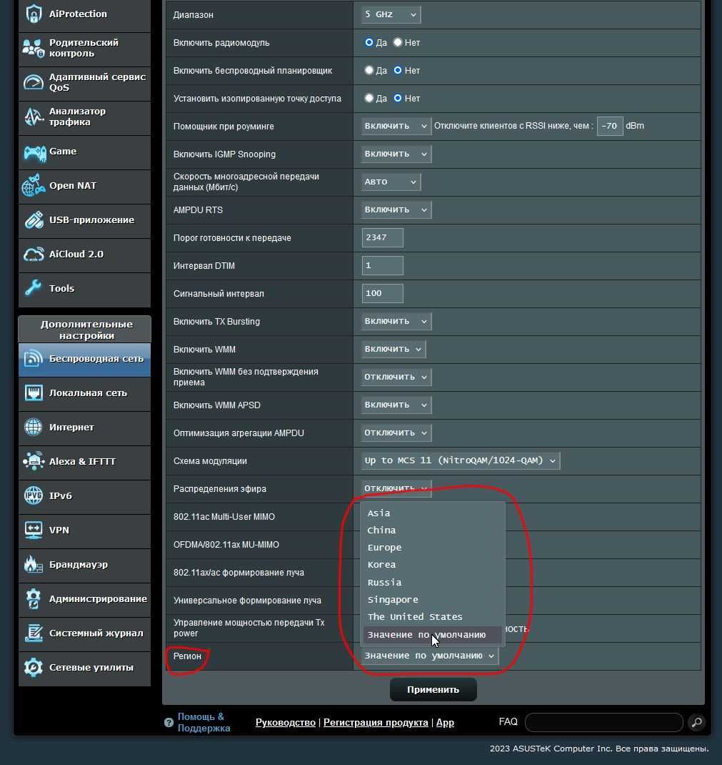The width and height of the screenshot is (722, 765).
Task: Click the Firewall flame icon
Action: (33, 565)
